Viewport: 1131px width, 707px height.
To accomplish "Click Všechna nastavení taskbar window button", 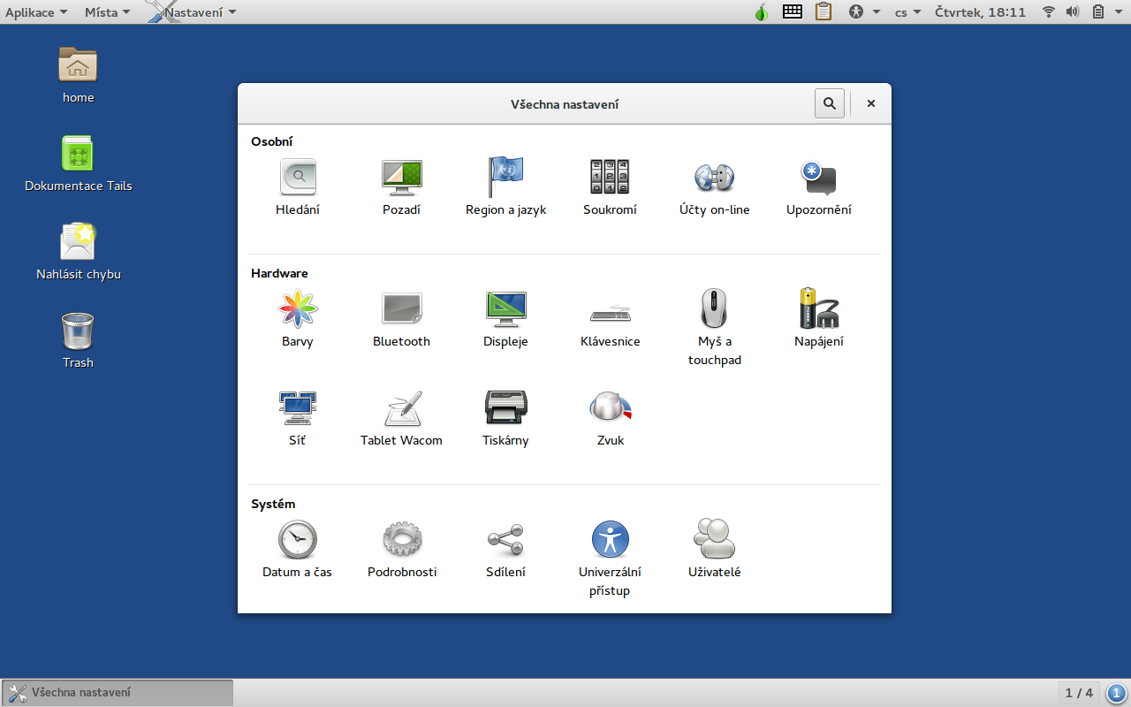I will point(118,693).
